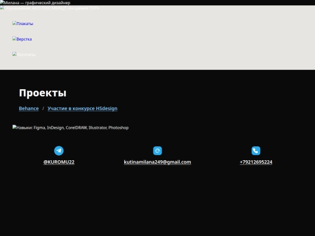Call the +79212695224 phone link
Image resolution: width=315 pixels, height=236 pixels.
256,162
